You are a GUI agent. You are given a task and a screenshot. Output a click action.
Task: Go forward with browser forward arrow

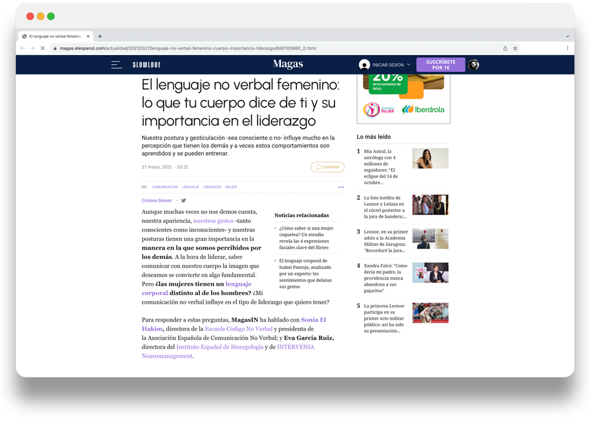pyautogui.click(x=32, y=48)
